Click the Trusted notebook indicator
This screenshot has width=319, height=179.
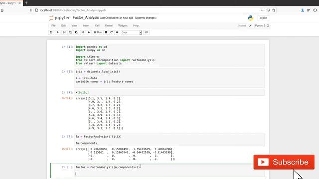coord(242,26)
